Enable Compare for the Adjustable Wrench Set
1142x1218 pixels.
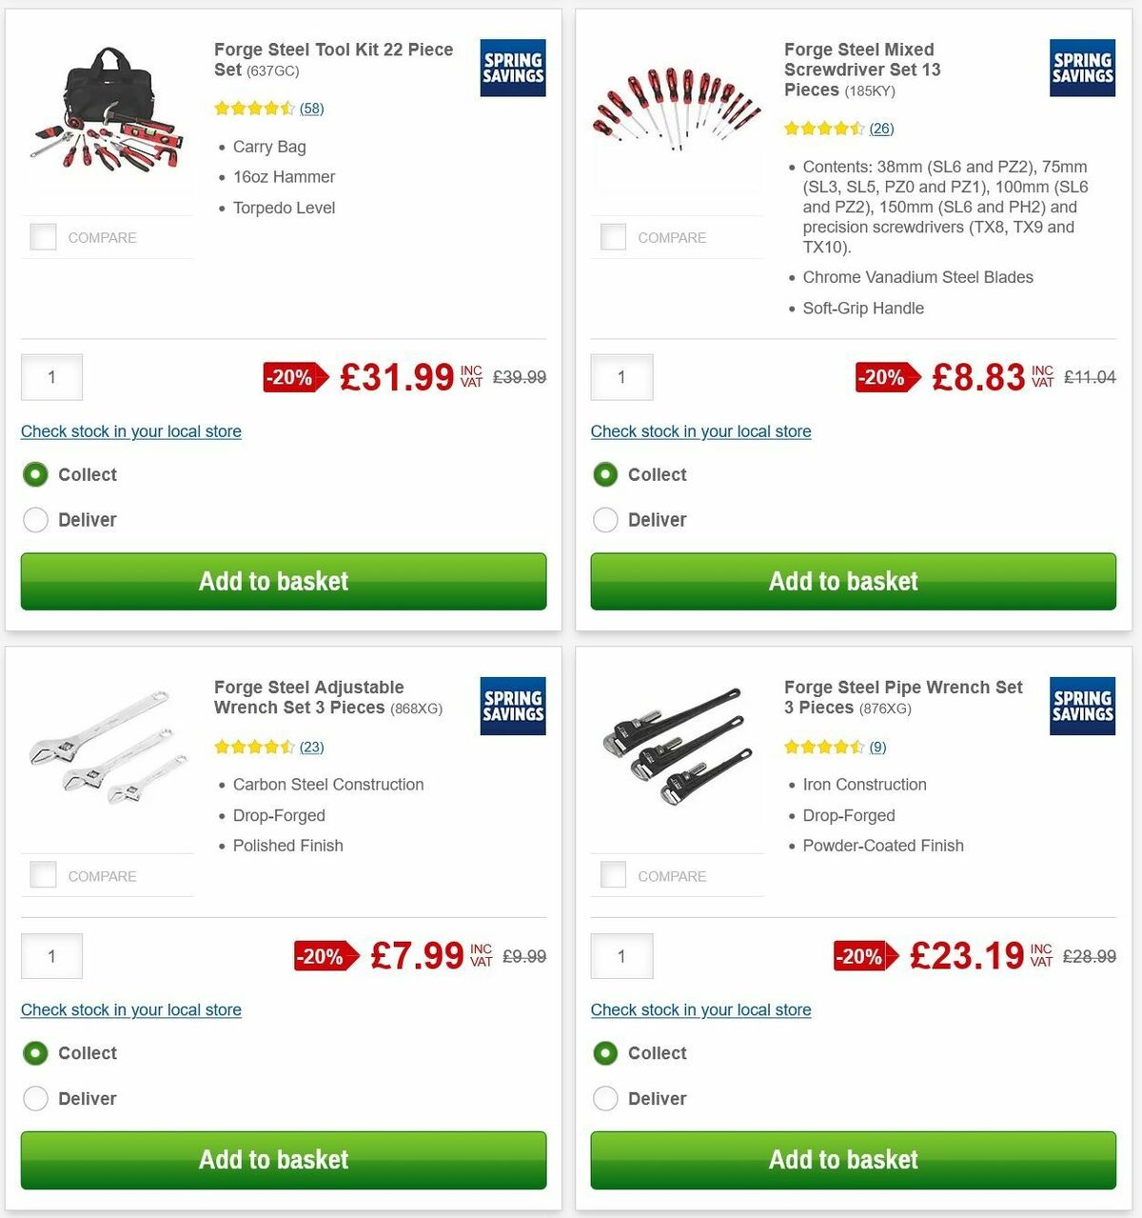point(44,874)
